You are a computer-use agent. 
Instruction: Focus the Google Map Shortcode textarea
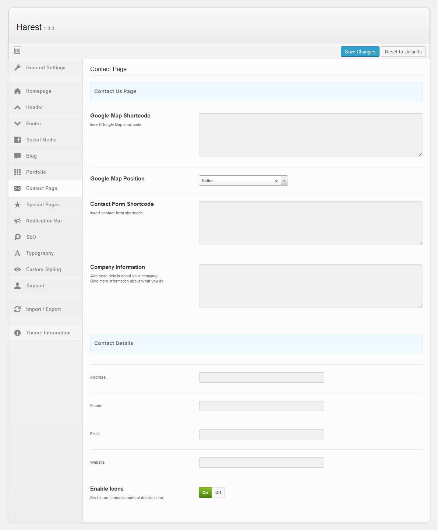[310, 135]
